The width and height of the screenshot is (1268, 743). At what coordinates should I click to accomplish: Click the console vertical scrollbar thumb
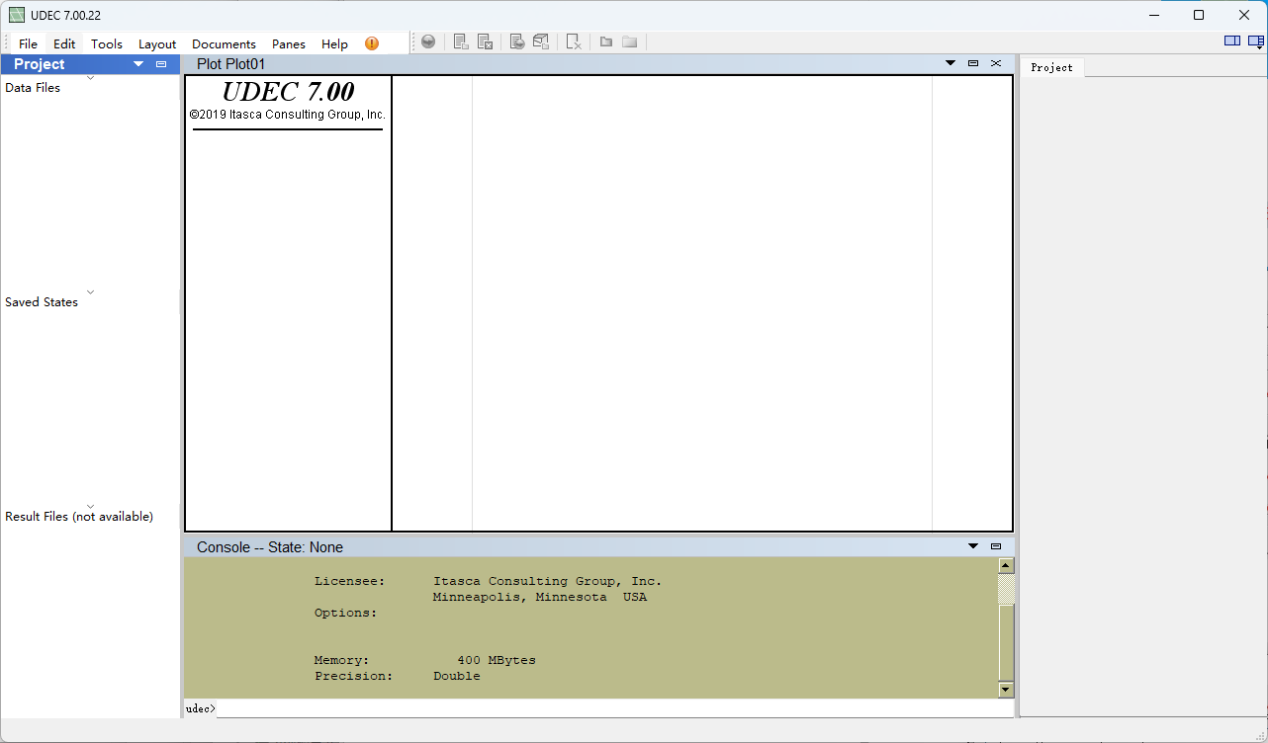[1006, 642]
